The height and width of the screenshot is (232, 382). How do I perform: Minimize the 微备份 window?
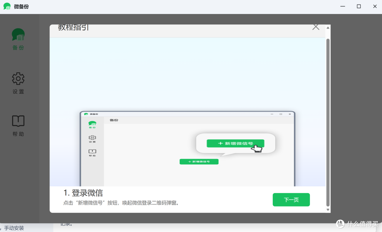coord(342,6)
